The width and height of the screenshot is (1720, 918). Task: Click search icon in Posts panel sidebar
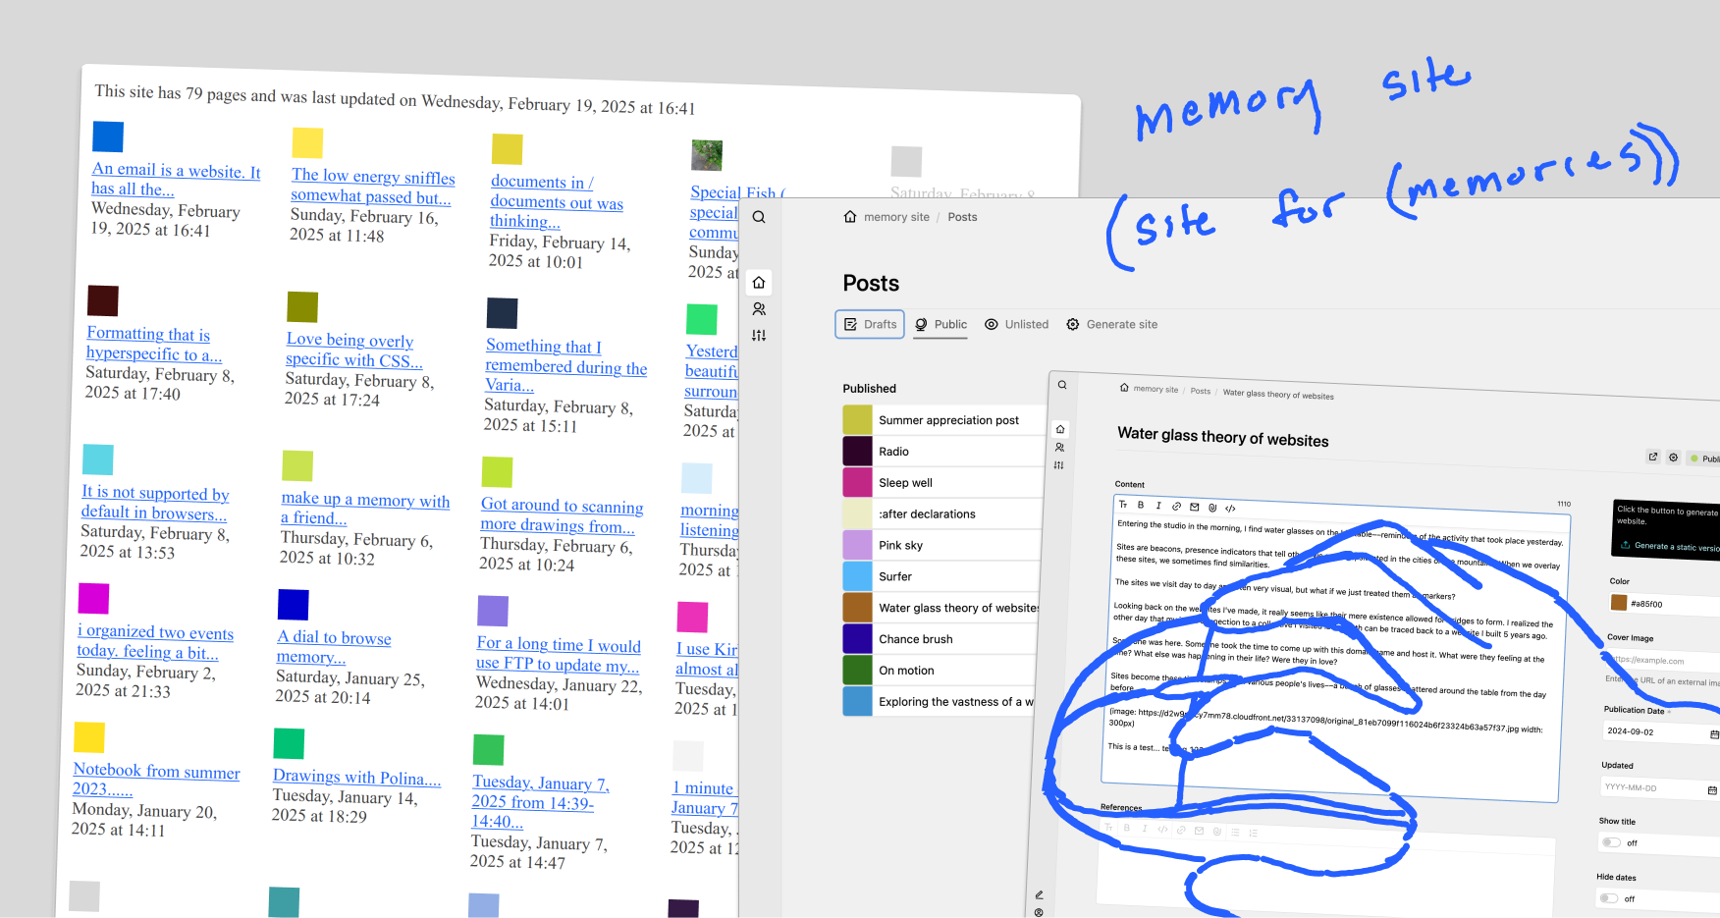pos(759,217)
